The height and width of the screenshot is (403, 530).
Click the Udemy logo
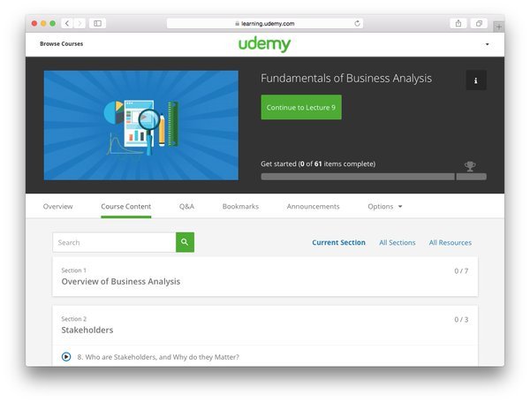pos(264,44)
